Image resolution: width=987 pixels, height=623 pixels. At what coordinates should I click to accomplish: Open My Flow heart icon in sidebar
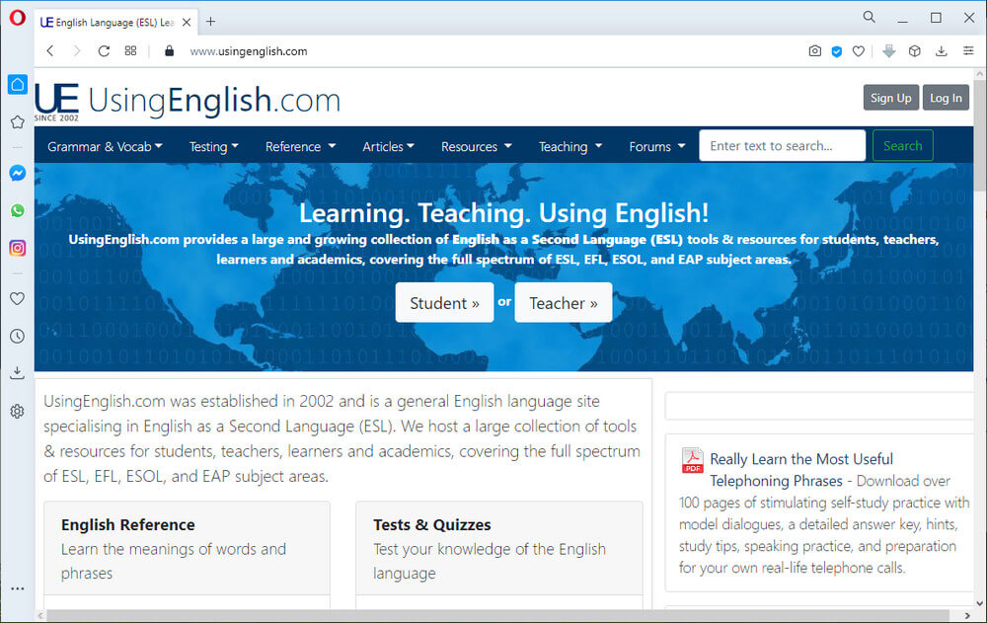(x=18, y=298)
